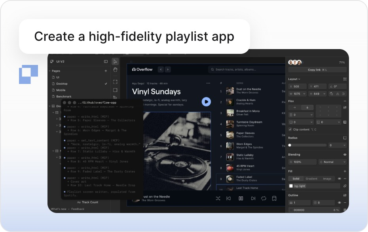Open Flex settings sliders icon
Screen dimensions: 368x232
coord(345,107)
